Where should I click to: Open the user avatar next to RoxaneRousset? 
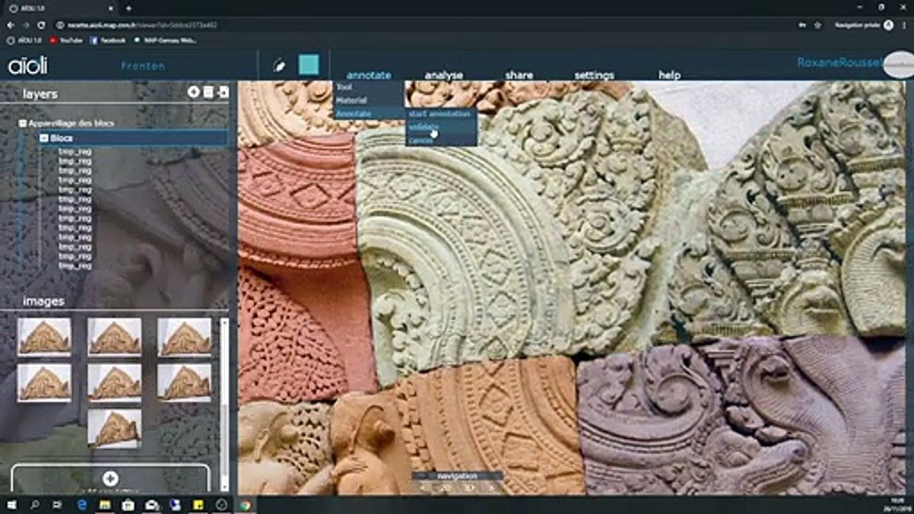pos(899,65)
